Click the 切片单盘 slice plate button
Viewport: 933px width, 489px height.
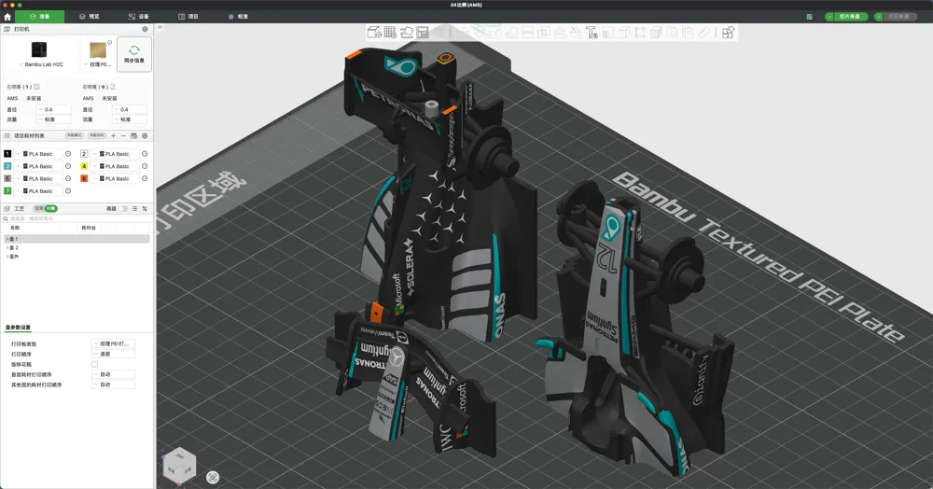coord(850,17)
